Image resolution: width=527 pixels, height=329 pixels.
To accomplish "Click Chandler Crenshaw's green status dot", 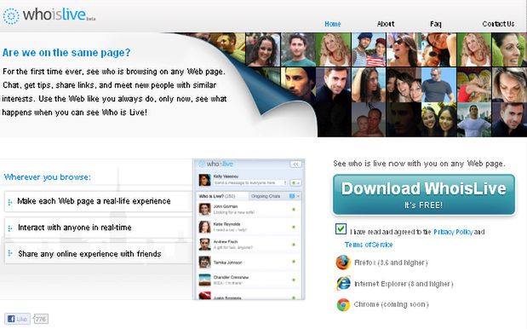I will [x=294, y=280].
